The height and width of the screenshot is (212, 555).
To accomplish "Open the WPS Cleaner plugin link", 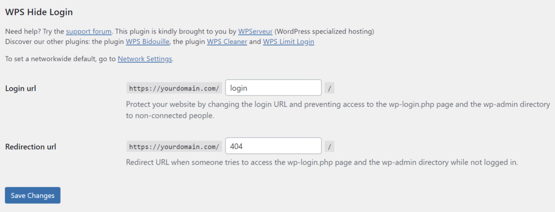I will [227, 42].
